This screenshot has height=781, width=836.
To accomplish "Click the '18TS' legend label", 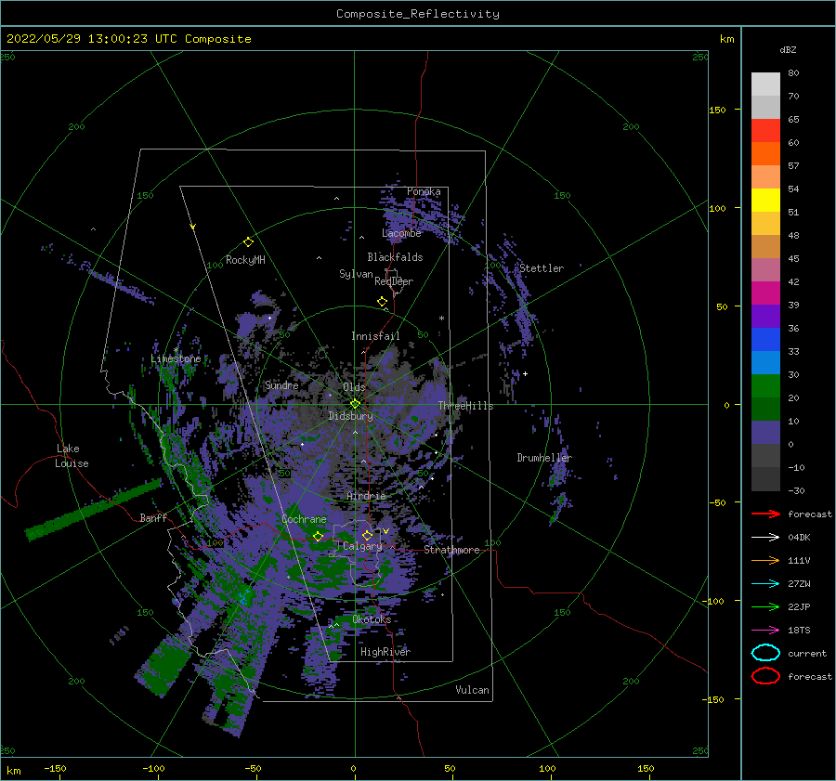I will [x=799, y=631].
